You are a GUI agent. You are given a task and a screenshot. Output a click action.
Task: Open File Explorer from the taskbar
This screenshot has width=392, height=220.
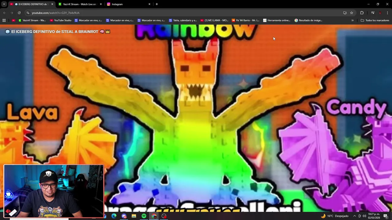[134, 216]
